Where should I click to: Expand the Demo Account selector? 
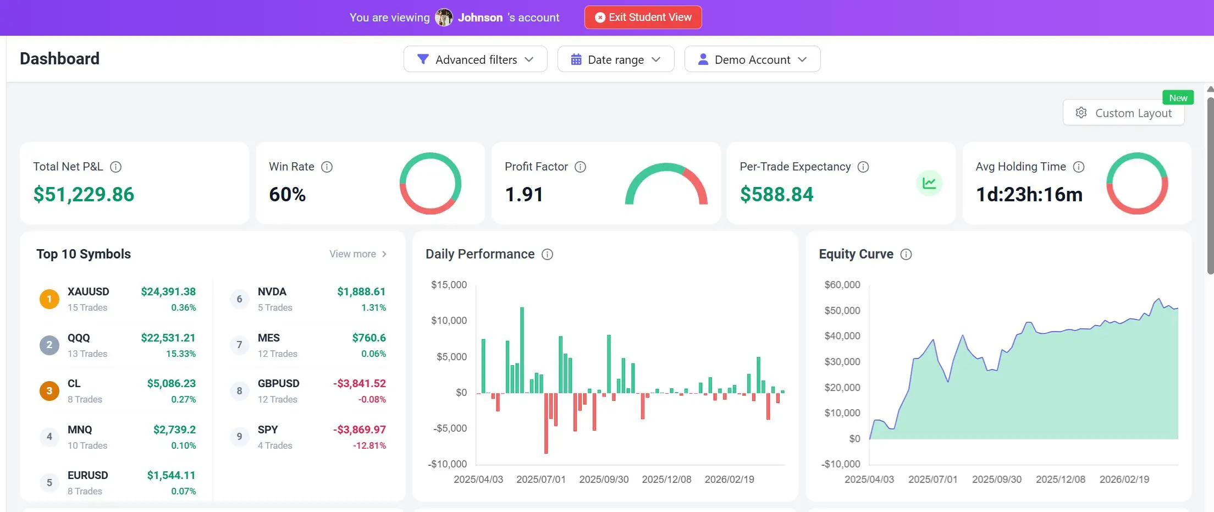click(x=752, y=59)
